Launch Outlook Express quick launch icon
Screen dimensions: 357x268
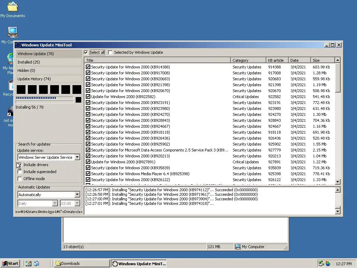(x=36, y=263)
